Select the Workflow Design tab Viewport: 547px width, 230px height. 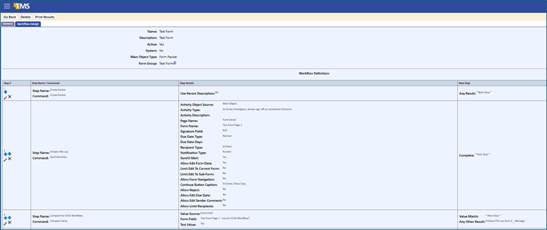click(x=28, y=24)
